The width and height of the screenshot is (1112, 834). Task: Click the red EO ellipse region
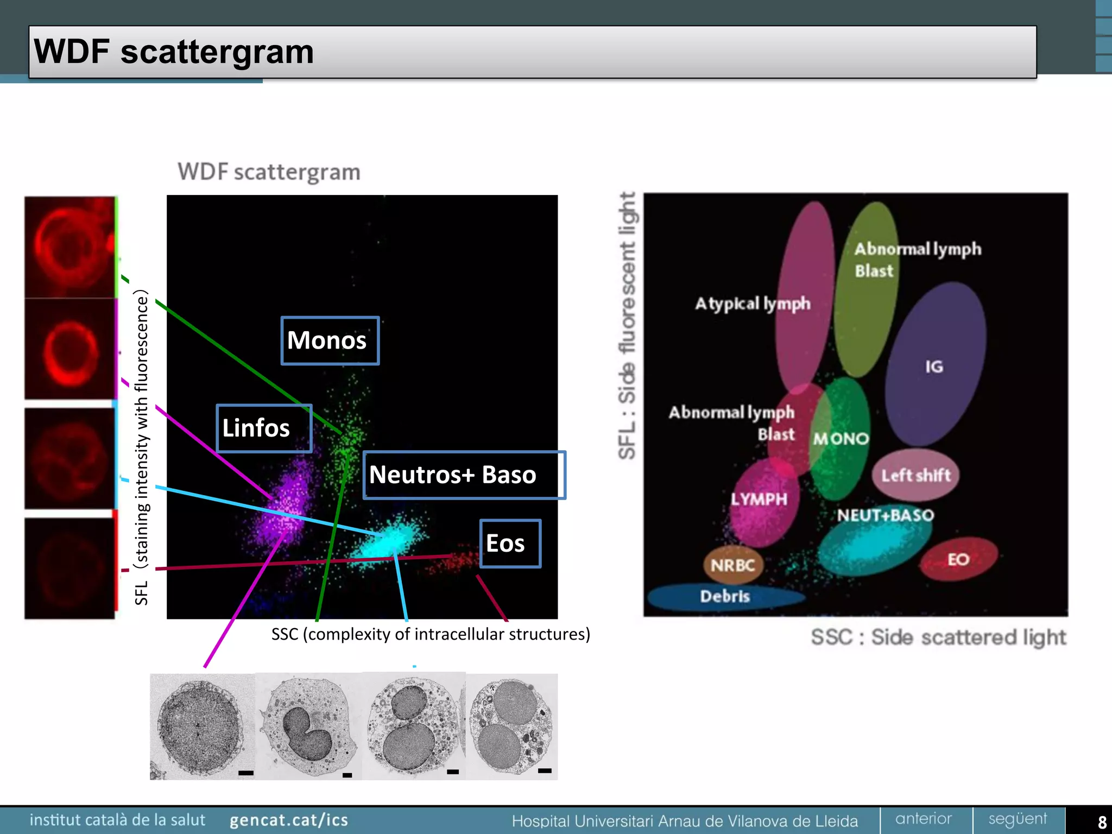click(x=958, y=559)
